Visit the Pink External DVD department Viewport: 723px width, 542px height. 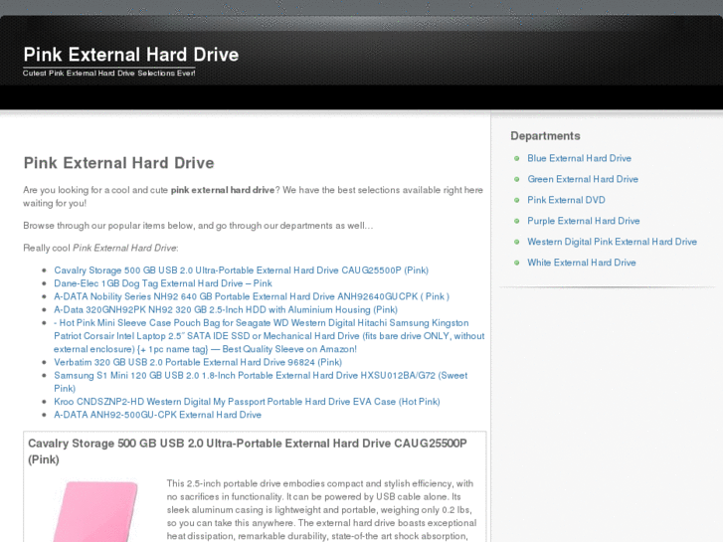click(566, 200)
